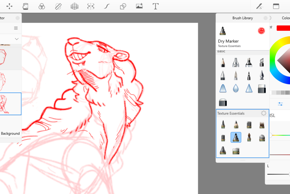
Task: Switch to the color sliders tab
Action: pos(280,104)
